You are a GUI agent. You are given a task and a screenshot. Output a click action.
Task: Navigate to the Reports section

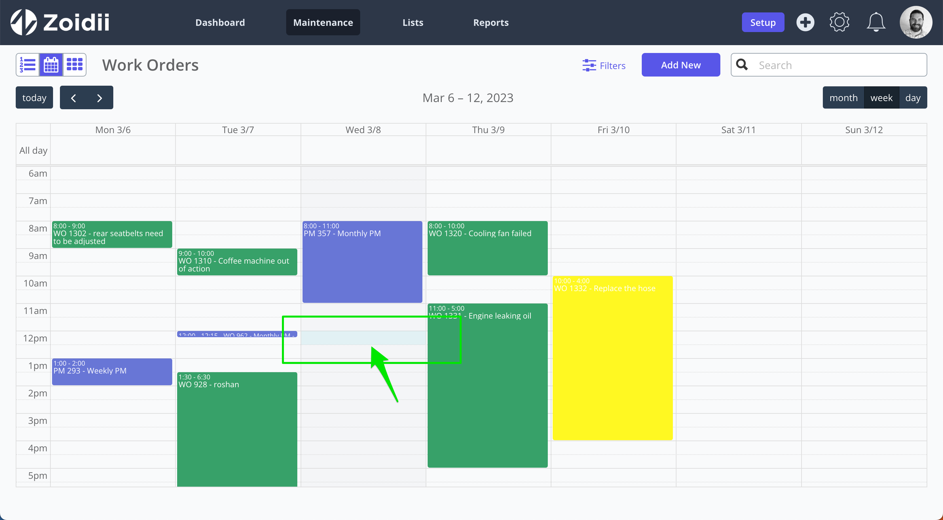[491, 22]
